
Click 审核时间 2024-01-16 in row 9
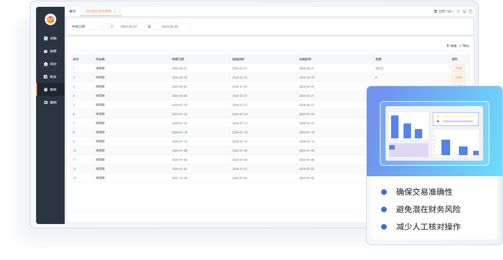(x=307, y=141)
